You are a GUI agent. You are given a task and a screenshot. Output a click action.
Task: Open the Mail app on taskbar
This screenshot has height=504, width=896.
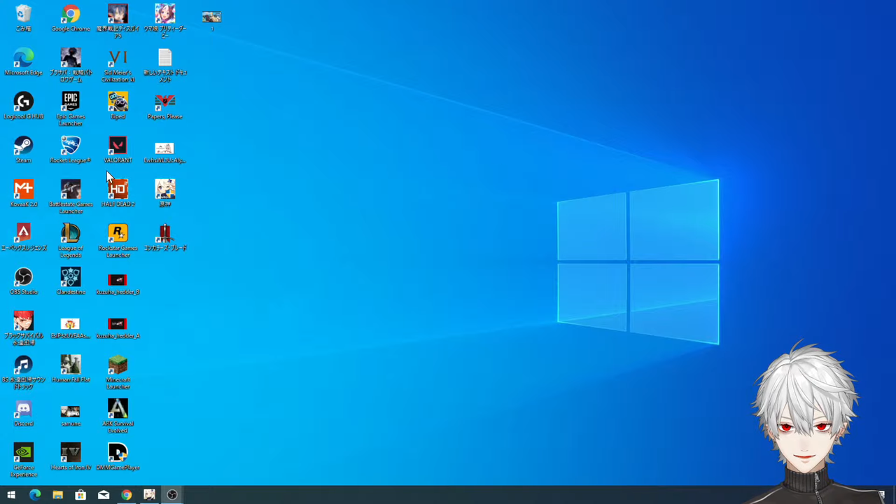tap(104, 495)
